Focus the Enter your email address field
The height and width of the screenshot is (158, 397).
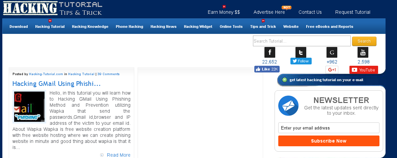coord(329,128)
